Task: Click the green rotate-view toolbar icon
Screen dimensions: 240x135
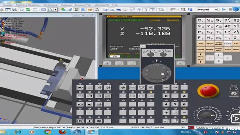Action: tap(28, 9)
